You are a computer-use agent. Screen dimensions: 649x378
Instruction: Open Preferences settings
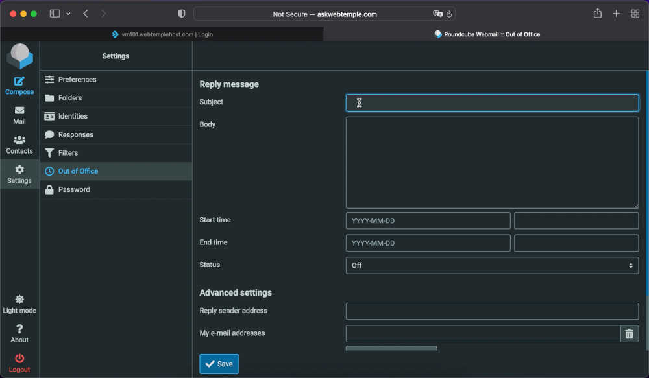116,79
